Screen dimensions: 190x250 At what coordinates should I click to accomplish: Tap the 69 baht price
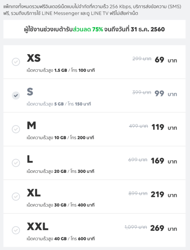[x=166, y=60]
